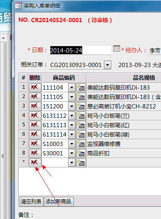Delete row 1 item 111104

[x=35, y=88]
